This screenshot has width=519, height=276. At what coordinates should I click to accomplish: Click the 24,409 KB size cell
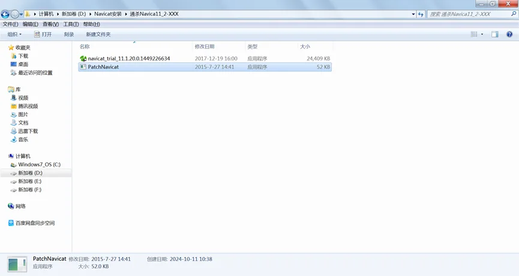(318, 59)
